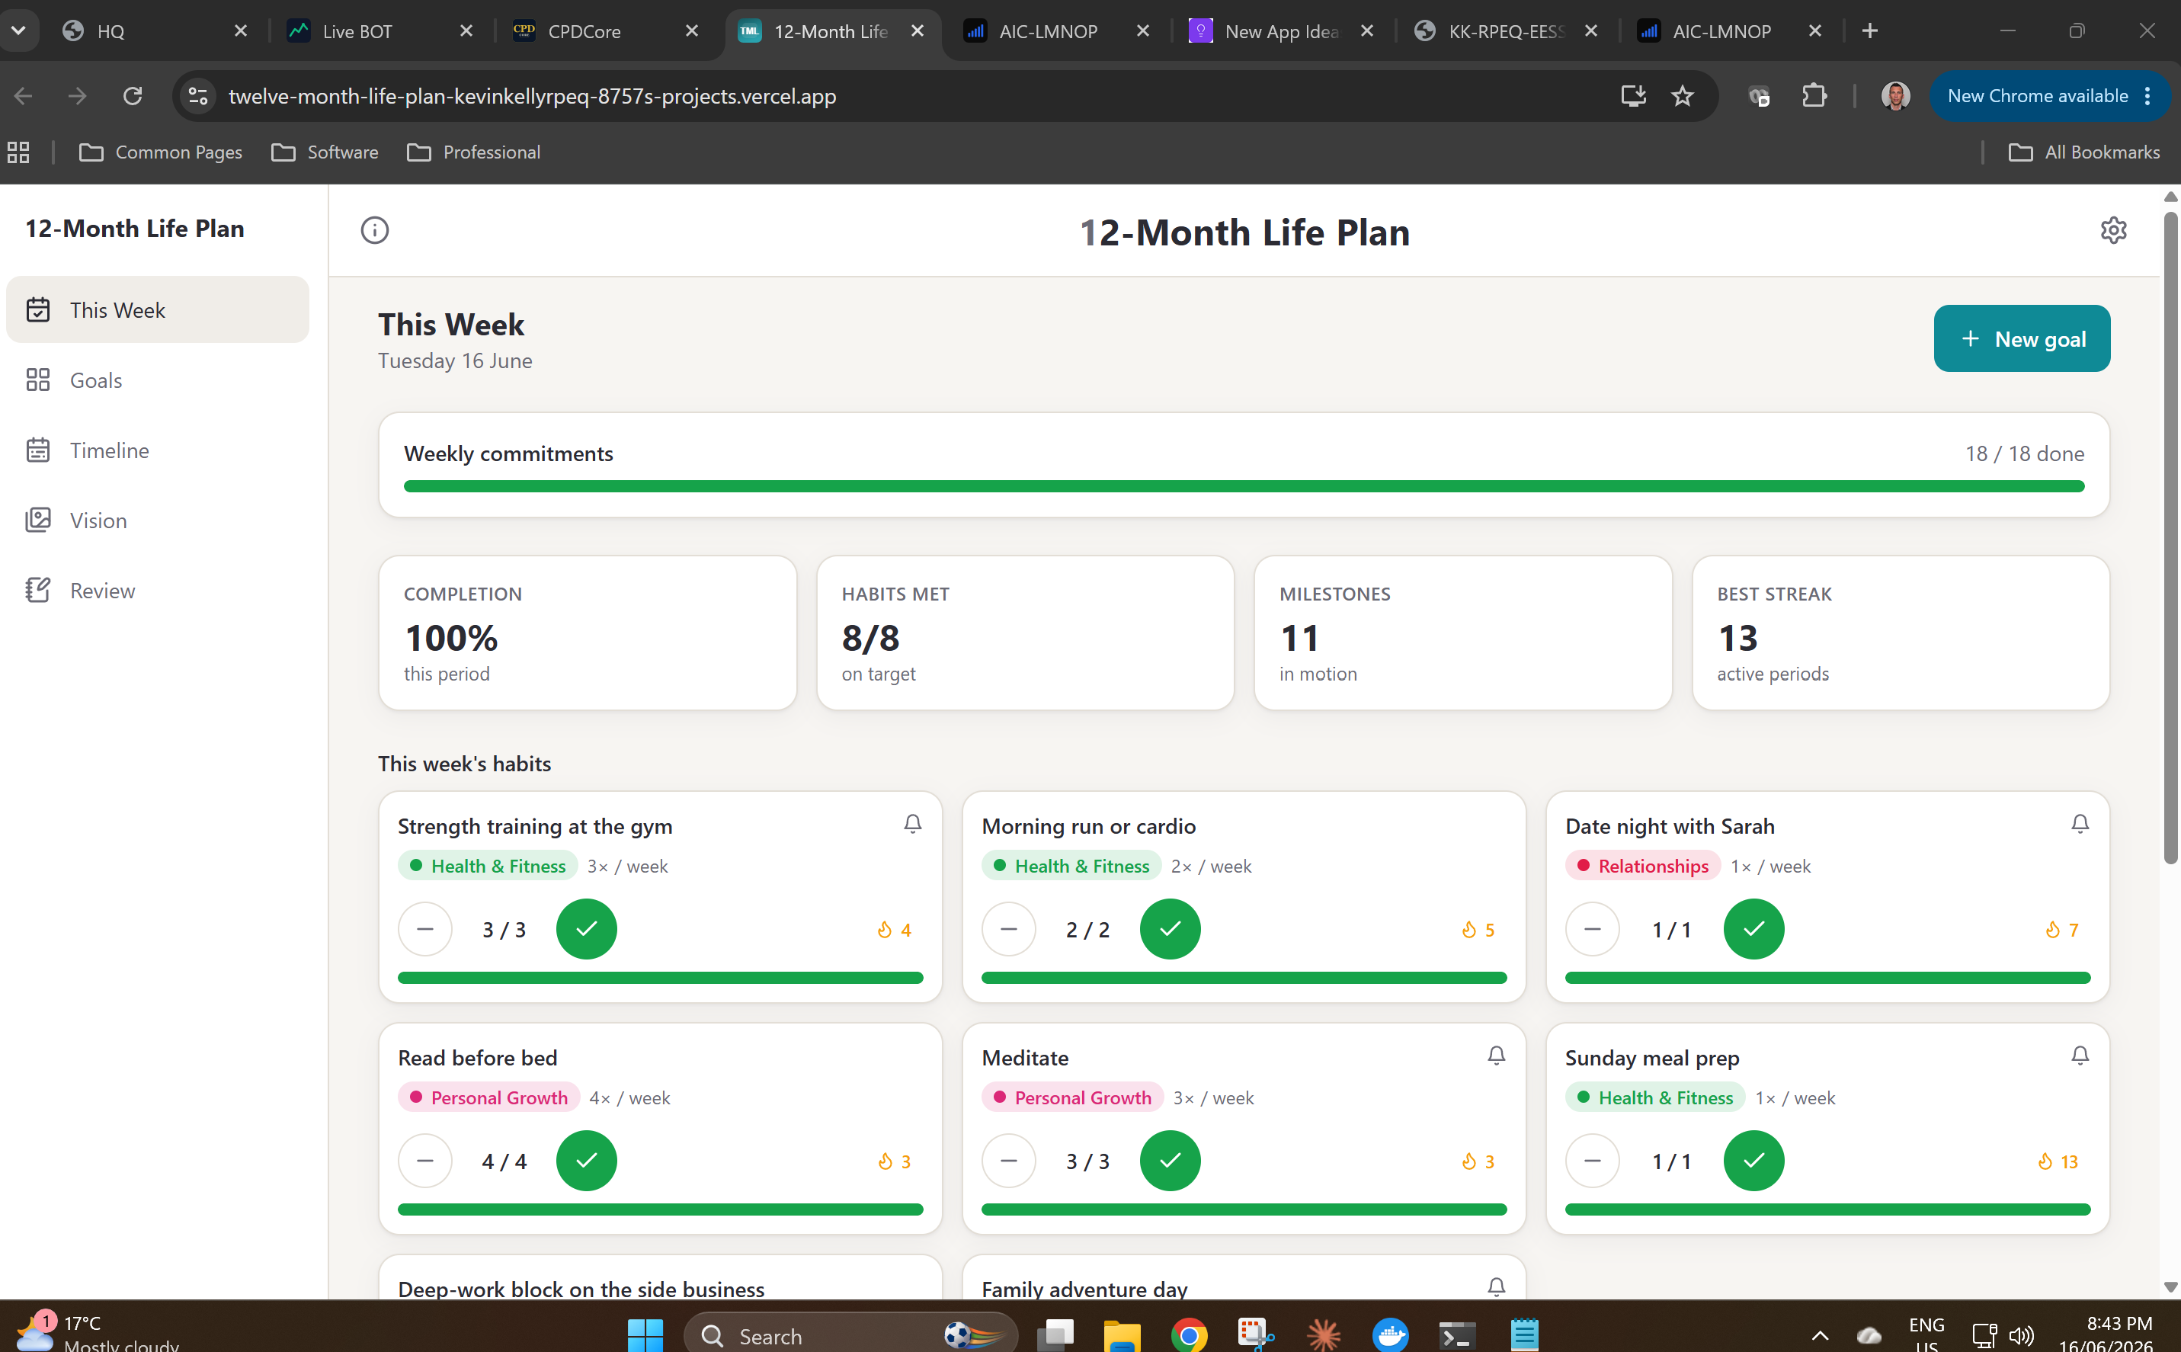Mark Strength training habit check complete

tap(586, 929)
